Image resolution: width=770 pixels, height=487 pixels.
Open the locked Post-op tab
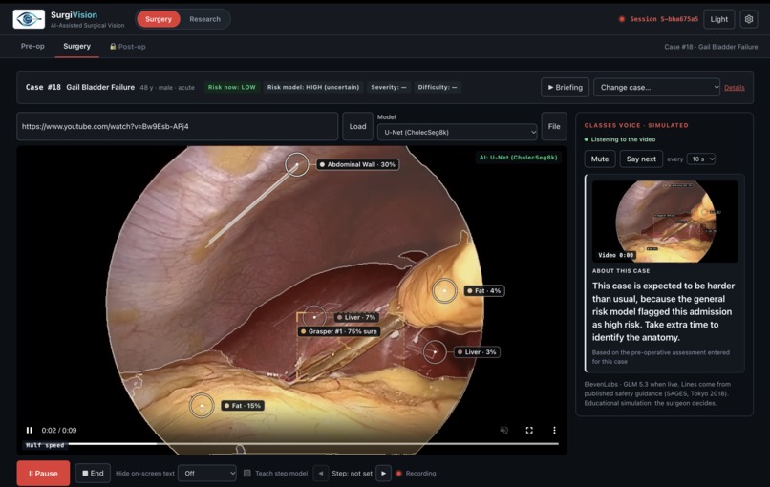point(128,47)
